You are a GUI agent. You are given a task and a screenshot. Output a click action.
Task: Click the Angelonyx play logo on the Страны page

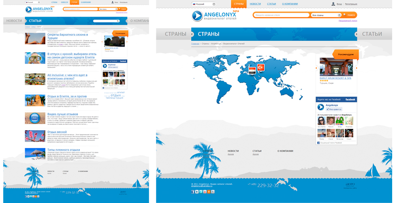click(x=197, y=15)
